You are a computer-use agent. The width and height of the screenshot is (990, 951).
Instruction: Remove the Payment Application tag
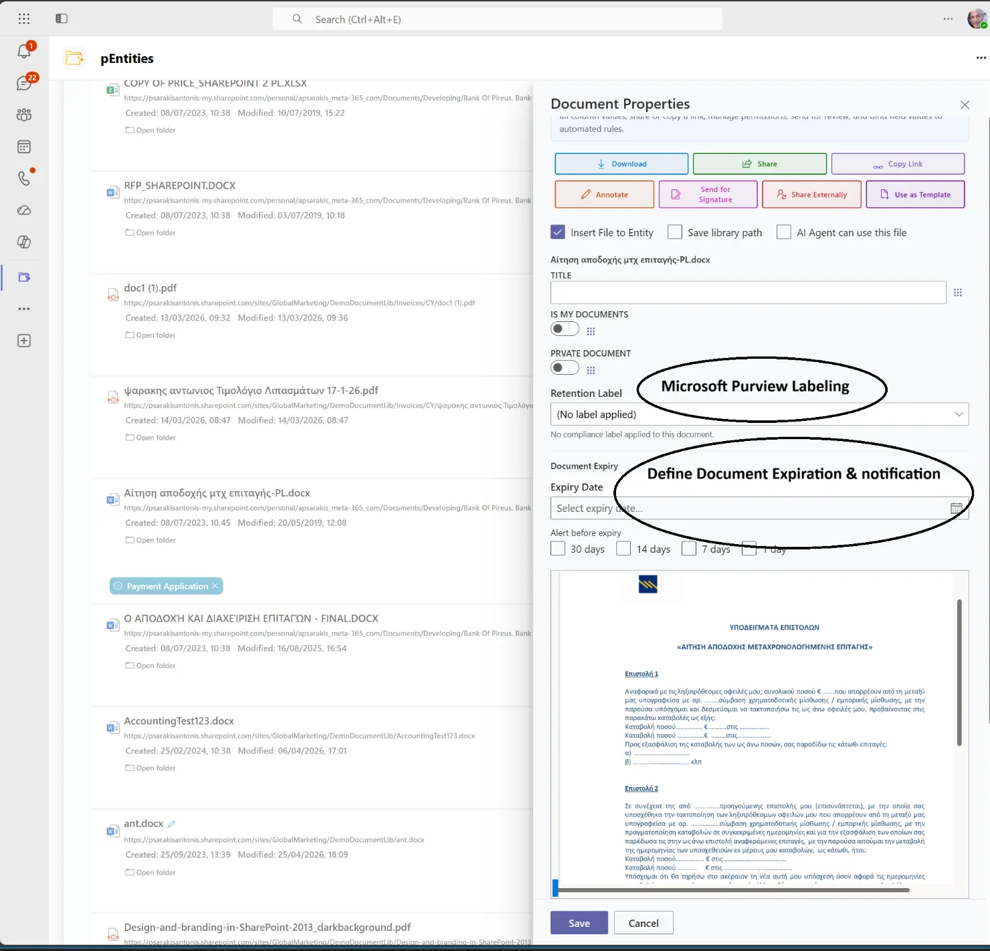(x=215, y=586)
